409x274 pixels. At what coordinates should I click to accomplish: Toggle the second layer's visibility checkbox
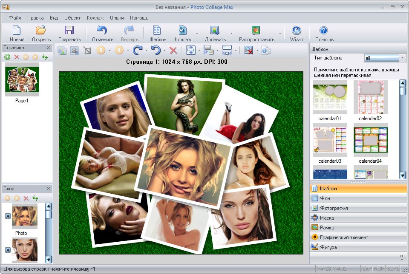[8, 250]
